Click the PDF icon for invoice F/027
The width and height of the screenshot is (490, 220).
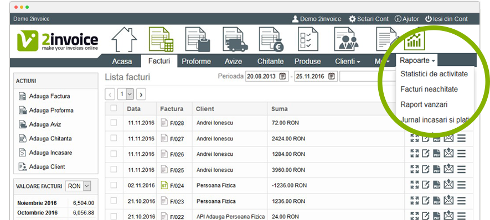point(436,138)
